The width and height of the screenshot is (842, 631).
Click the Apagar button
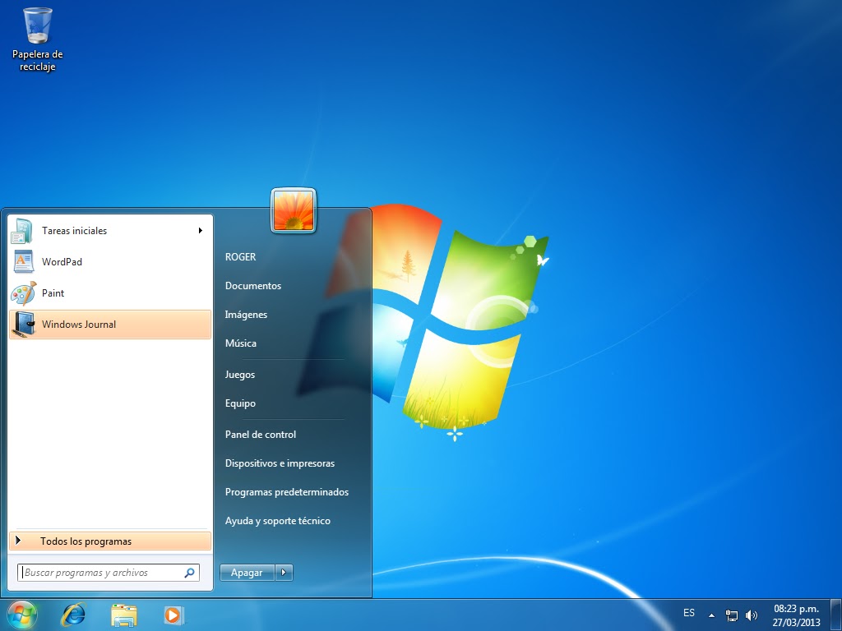click(x=247, y=573)
